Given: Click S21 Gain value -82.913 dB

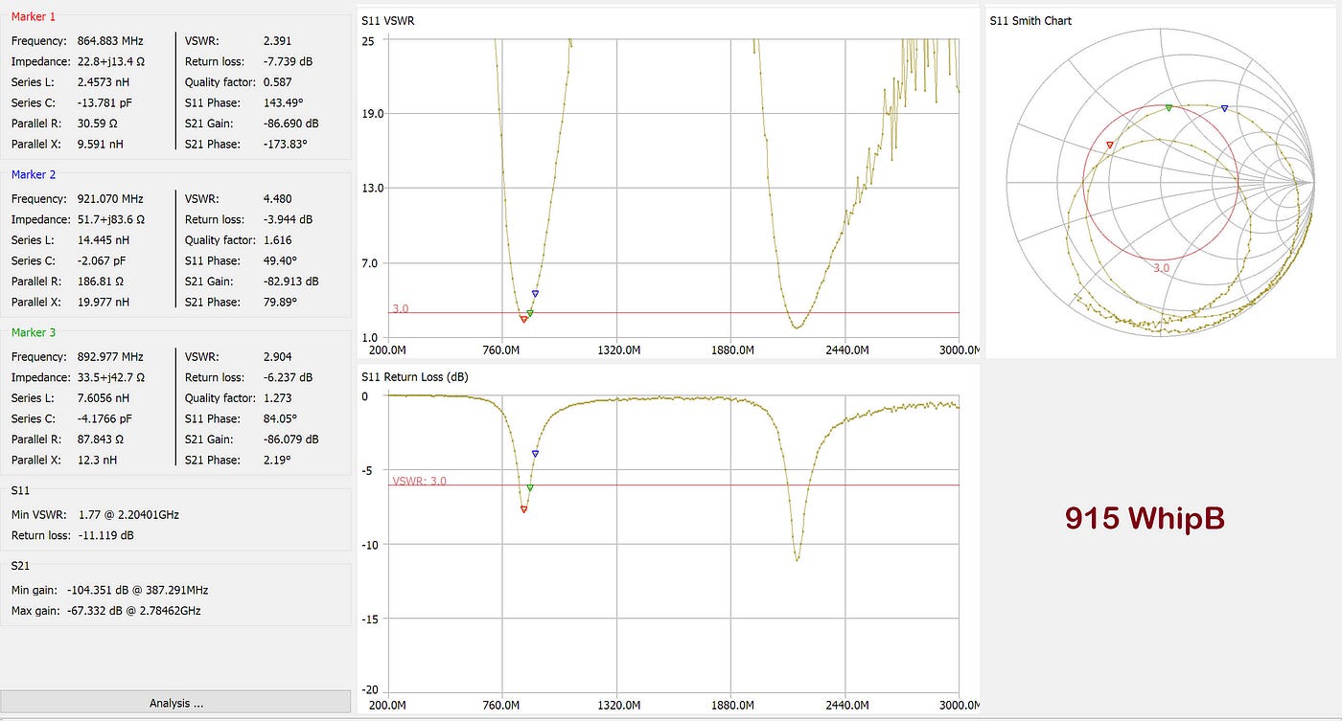Looking at the screenshot, I should (290, 282).
